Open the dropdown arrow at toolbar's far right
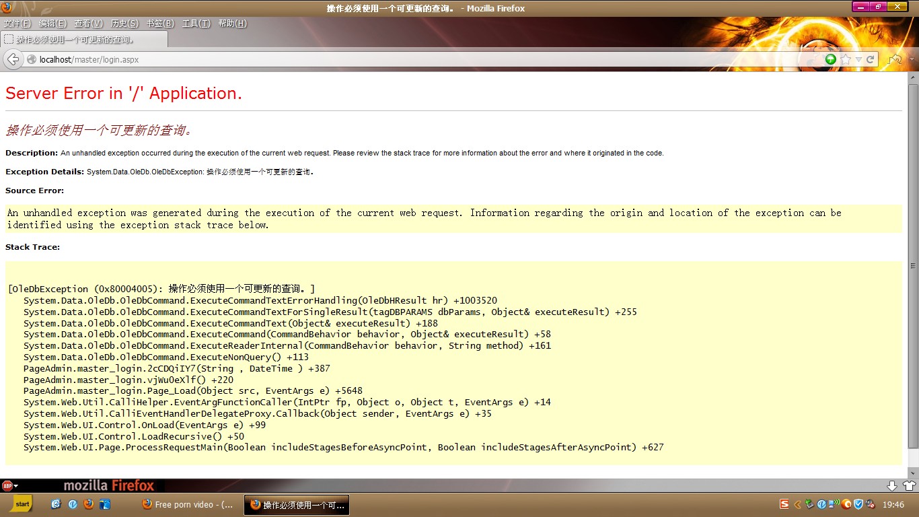The height and width of the screenshot is (517, 919). tap(912, 59)
